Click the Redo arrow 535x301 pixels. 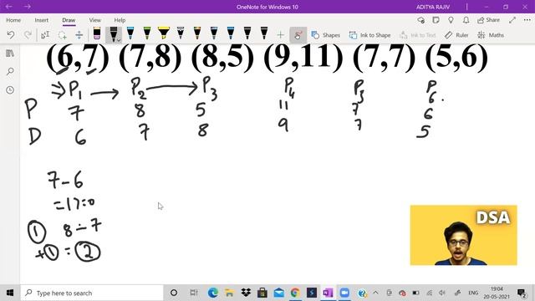28,35
